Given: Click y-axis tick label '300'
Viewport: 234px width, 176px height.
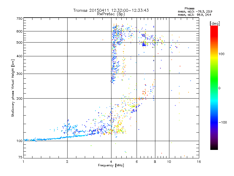Looking at the screenshot, I should [x=19, y=74].
